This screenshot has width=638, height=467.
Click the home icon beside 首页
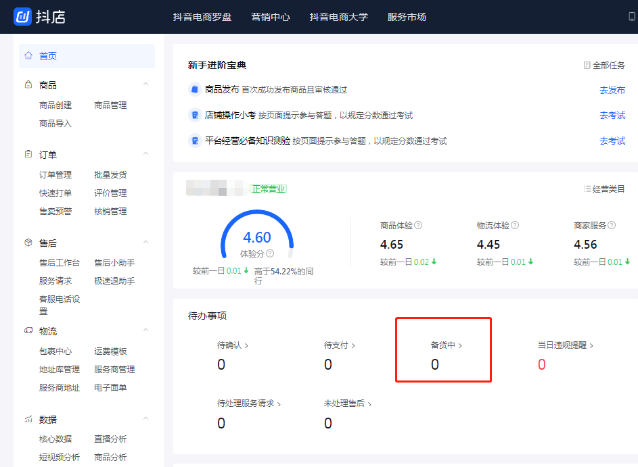tap(28, 55)
